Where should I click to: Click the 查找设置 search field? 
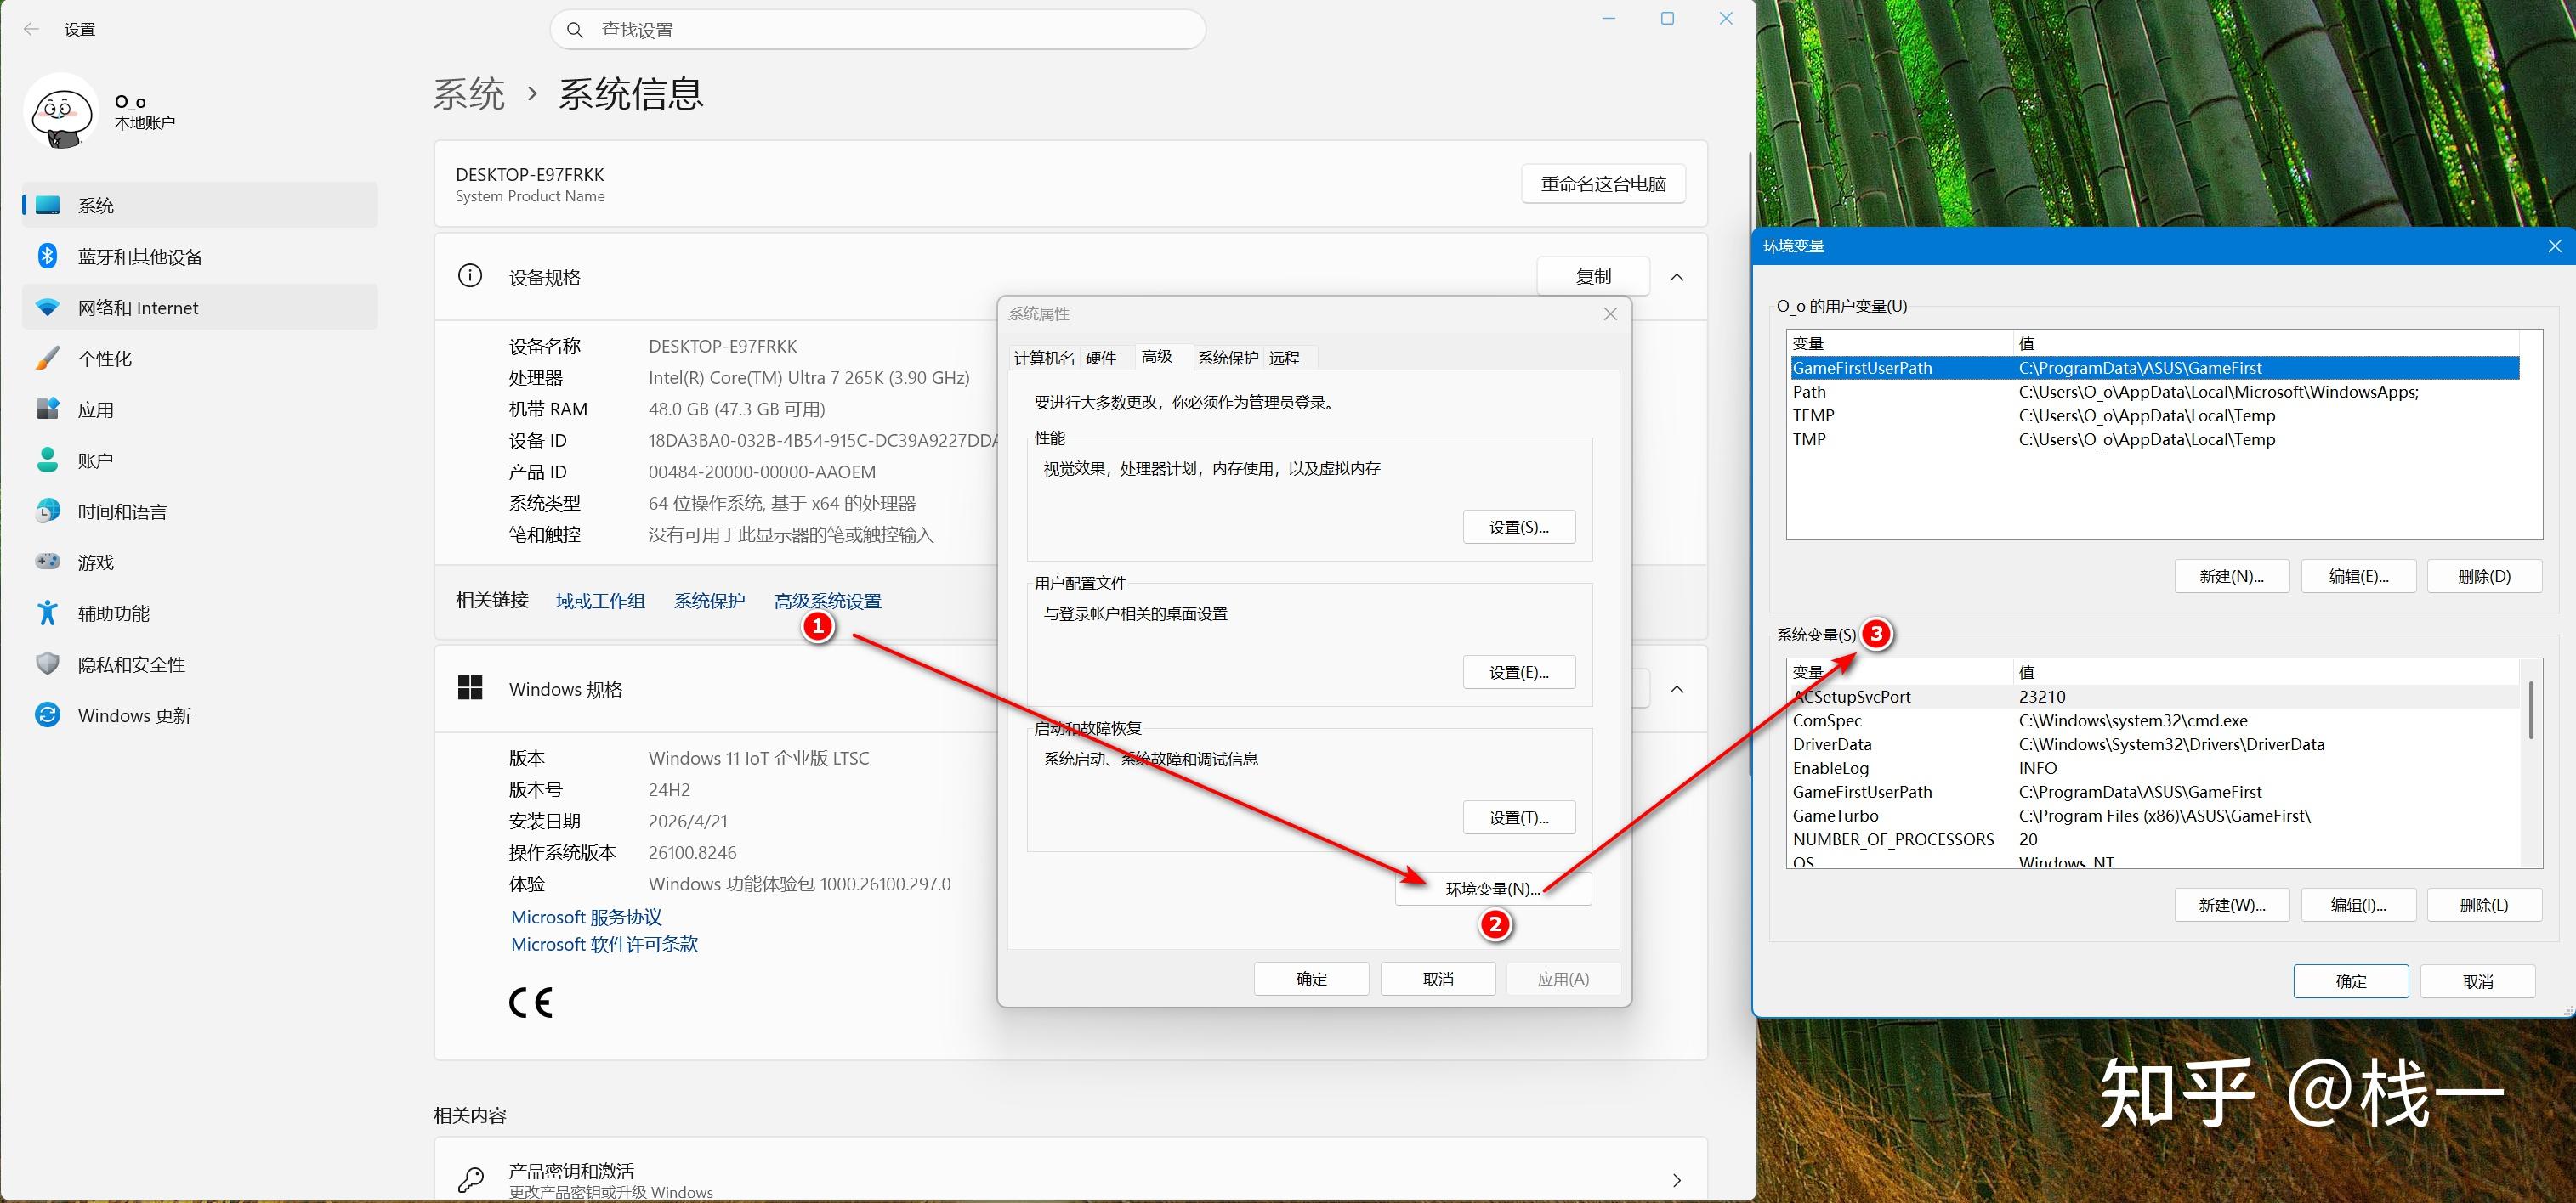(x=878, y=30)
